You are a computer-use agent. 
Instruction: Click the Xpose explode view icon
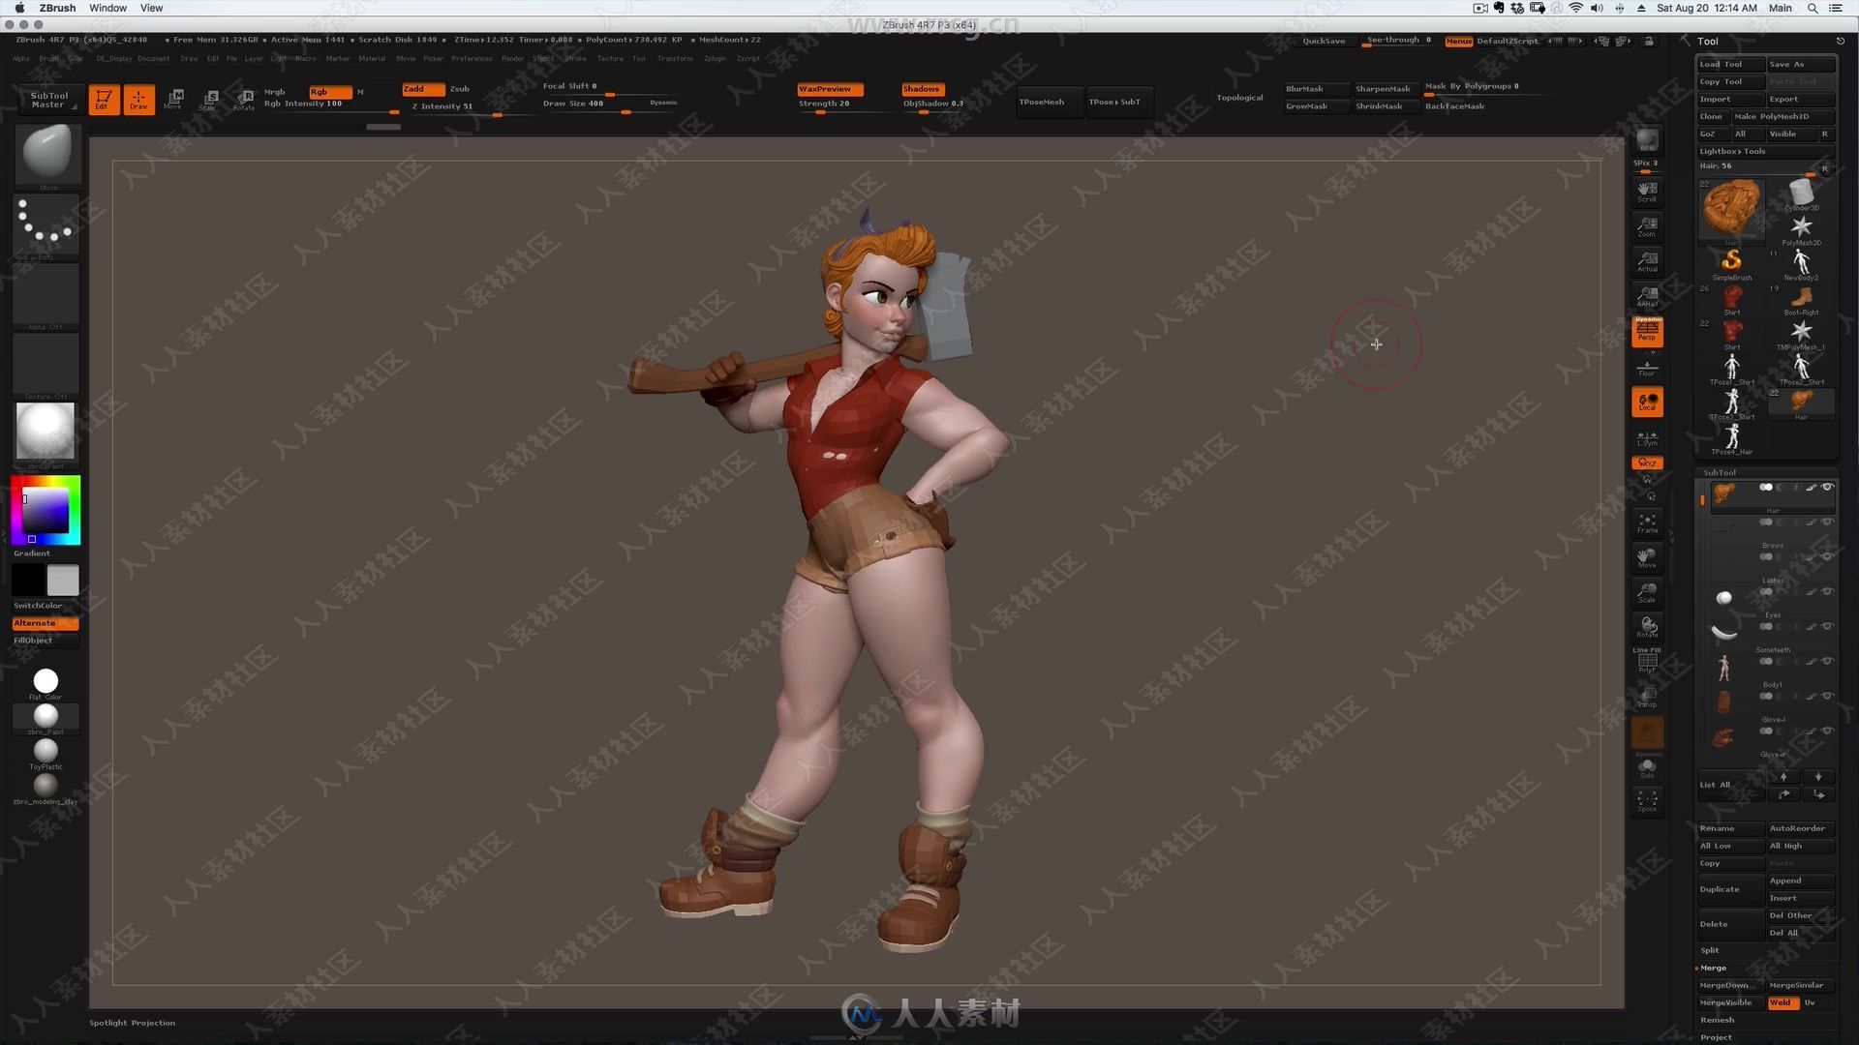coord(1647,801)
